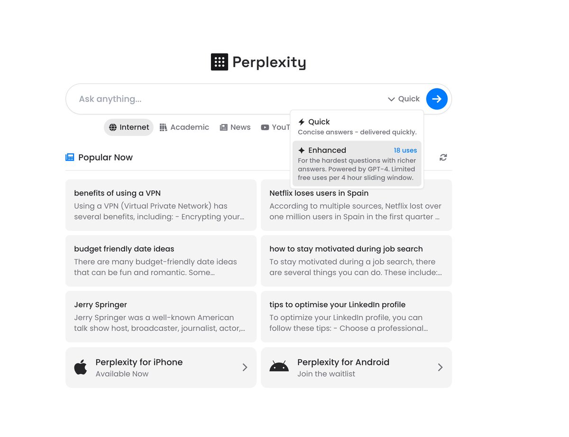Image resolution: width=569 pixels, height=437 pixels.
Task: Select Quick concise answers option
Action: pos(357,126)
